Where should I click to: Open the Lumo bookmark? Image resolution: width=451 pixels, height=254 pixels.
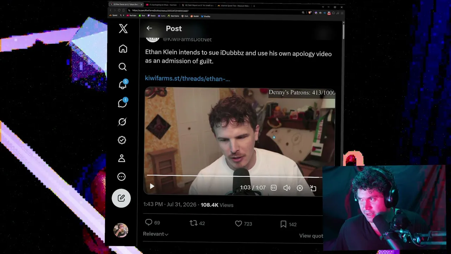click(x=162, y=16)
